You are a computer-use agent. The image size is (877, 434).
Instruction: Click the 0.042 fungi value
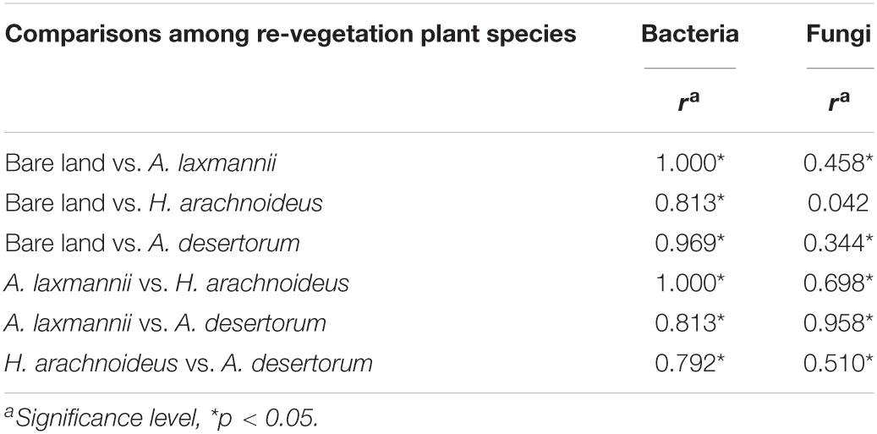click(838, 203)
